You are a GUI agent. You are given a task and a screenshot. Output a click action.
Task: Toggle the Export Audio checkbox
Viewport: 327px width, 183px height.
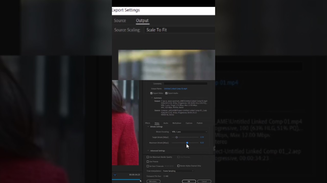(166, 93)
